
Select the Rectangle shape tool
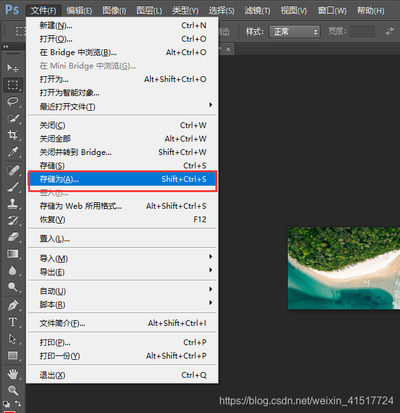13,355
